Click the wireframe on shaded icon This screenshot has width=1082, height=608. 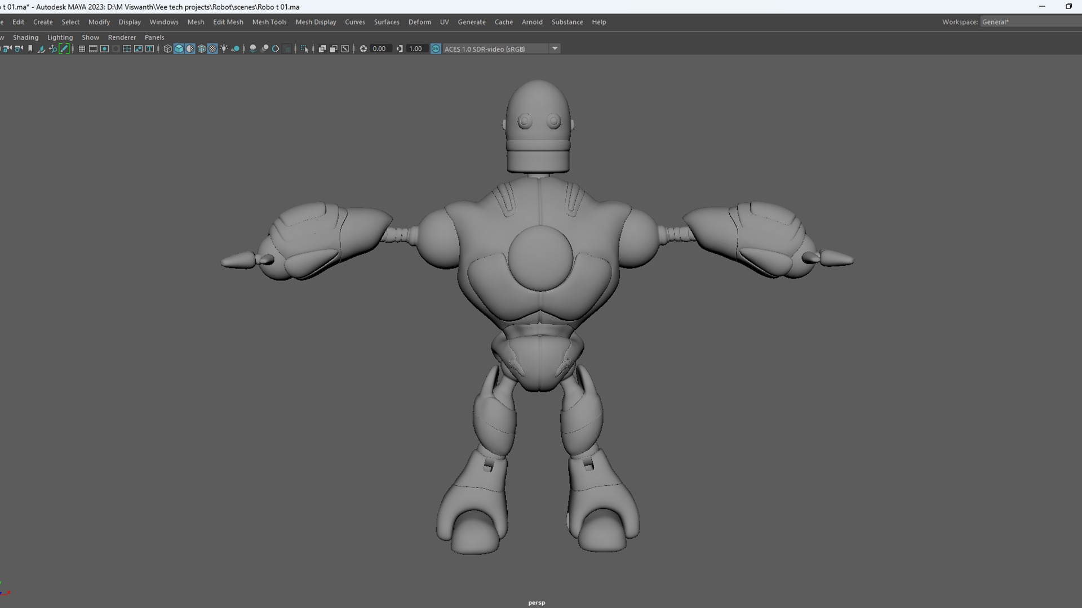[x=201, y=49]
